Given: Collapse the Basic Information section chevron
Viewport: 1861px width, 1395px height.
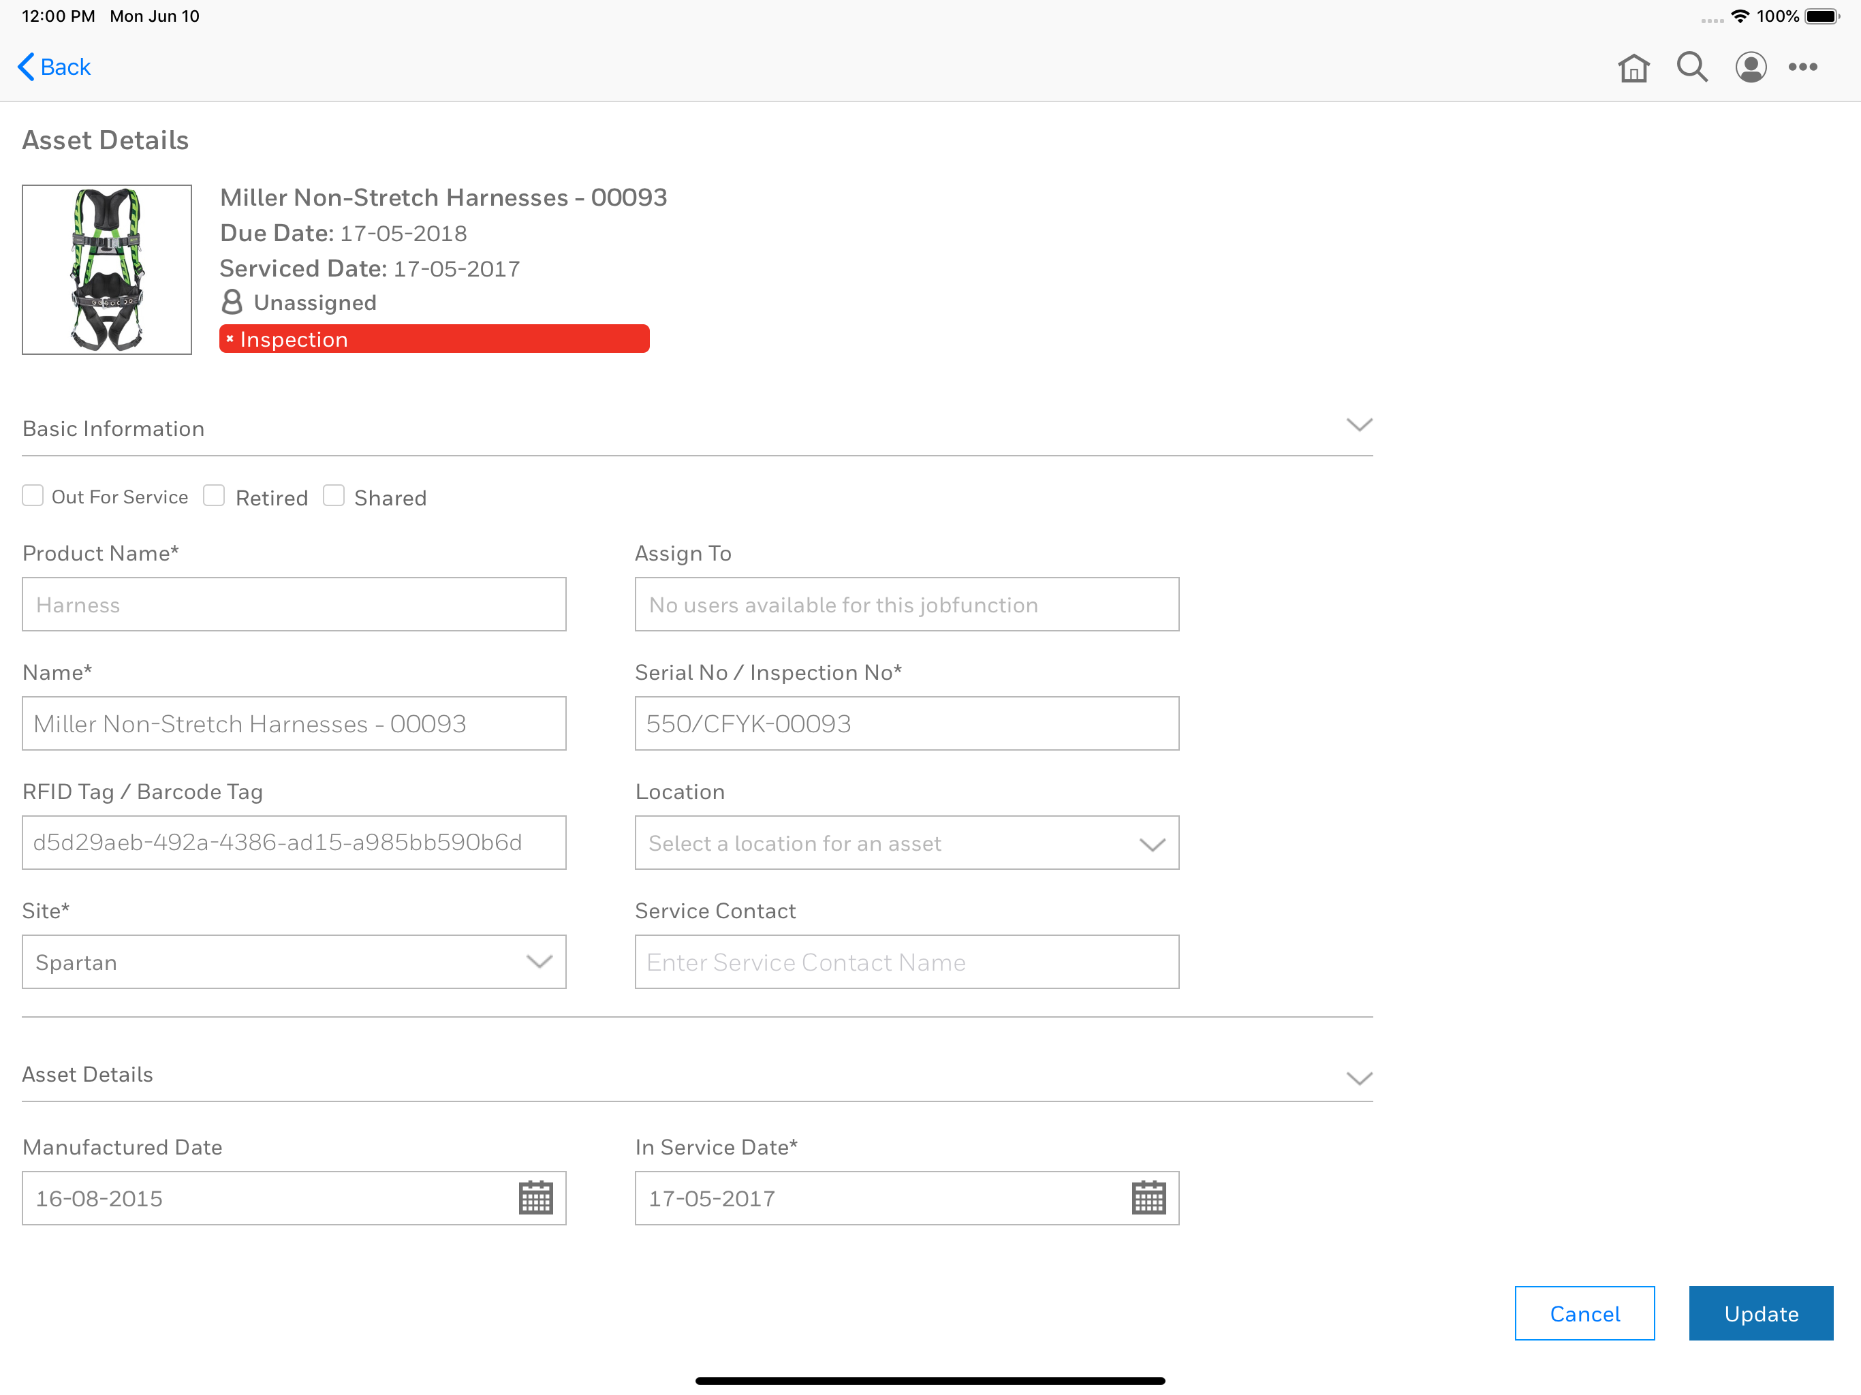Looking at the screenshot, I should pos(1359,425).
